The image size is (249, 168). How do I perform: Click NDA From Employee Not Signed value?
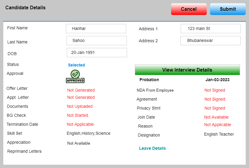click(x=215, y=90)
